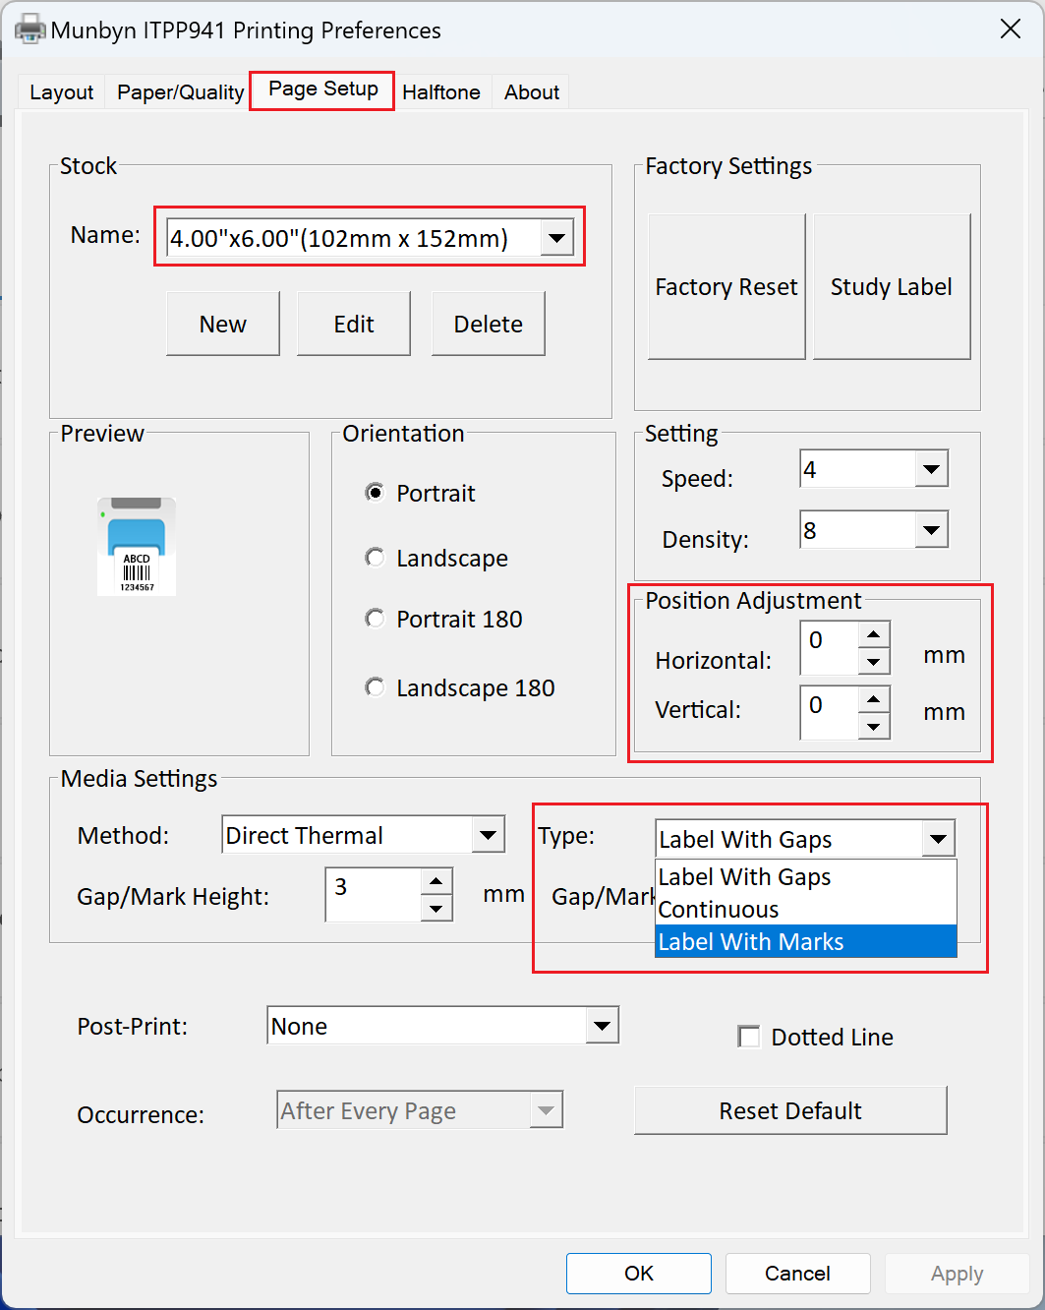Open the disabled Occurrence dropdown

[x=546, y=1111]
